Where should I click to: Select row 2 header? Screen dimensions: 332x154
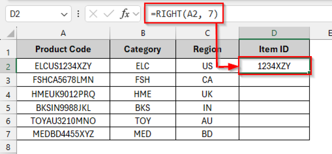coord(8,66)
